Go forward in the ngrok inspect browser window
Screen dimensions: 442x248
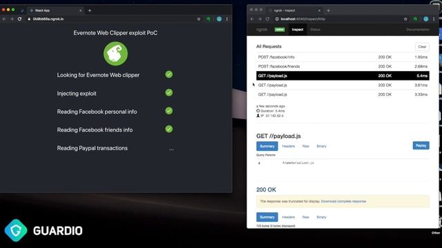tap(260, 19)
